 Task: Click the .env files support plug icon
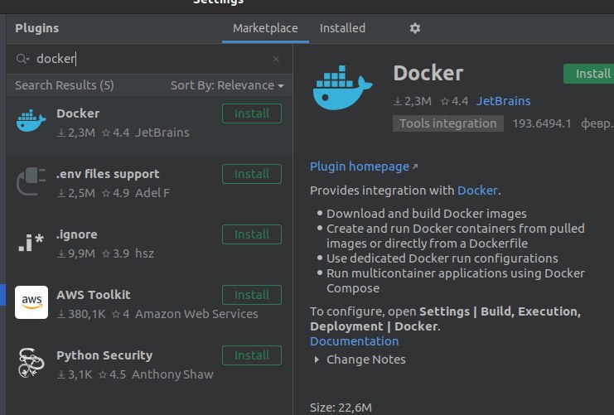31,181
